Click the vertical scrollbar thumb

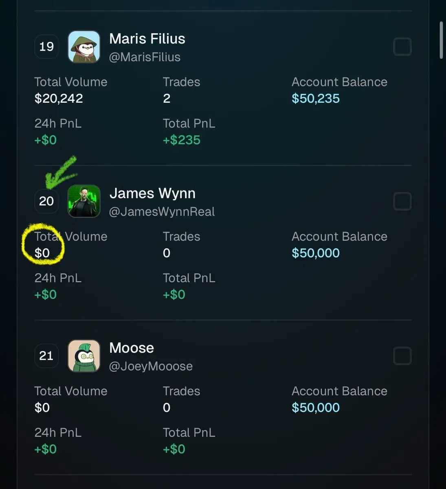[441, 40]
